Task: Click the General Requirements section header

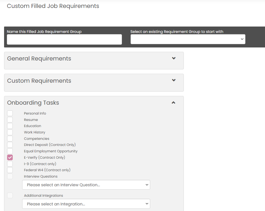Action: tap(39, 58)
